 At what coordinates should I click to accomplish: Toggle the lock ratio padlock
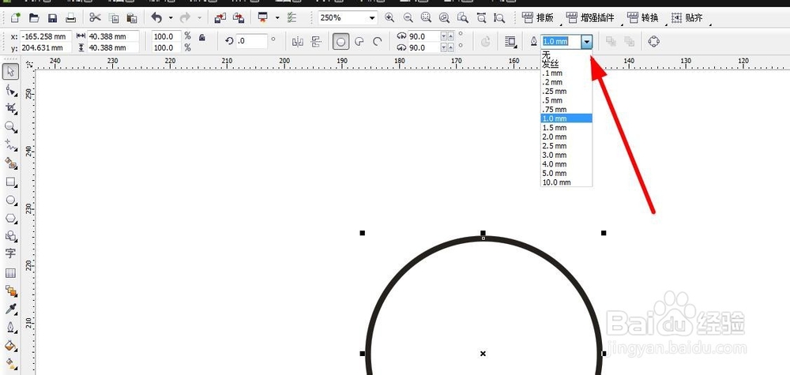[x=202, y=37]
